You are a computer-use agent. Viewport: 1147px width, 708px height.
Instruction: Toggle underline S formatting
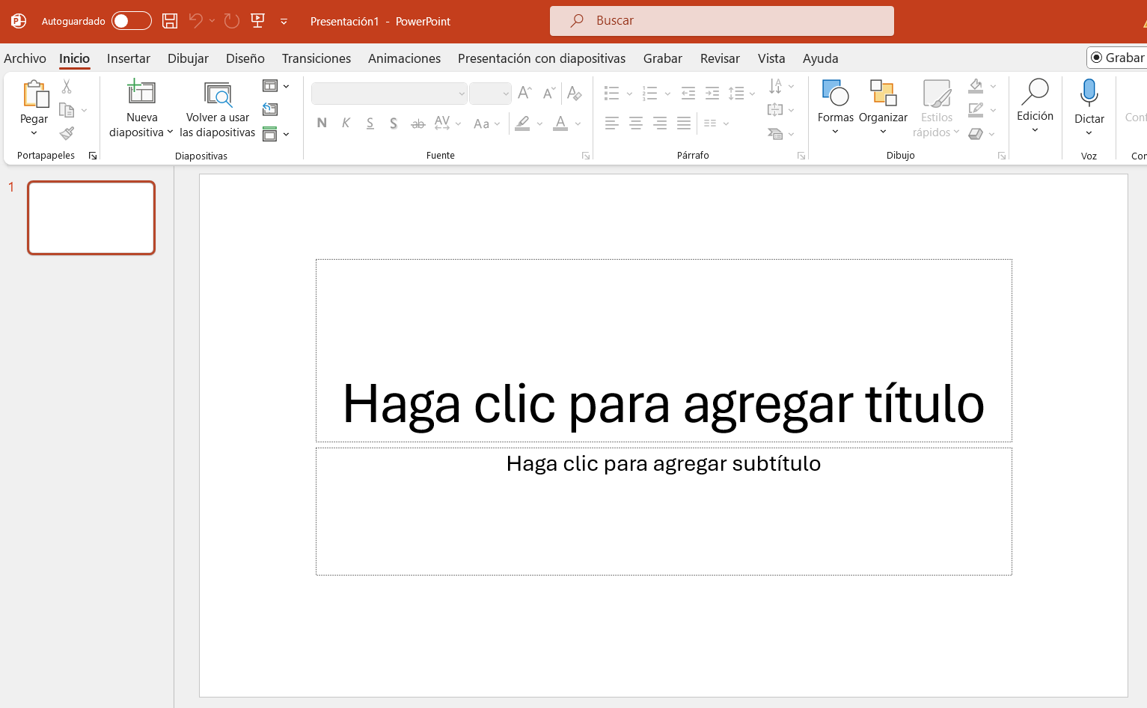370,123
